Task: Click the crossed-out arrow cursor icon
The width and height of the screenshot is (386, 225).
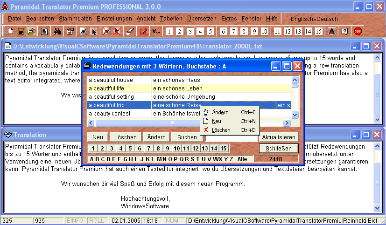Action: [117, 31]
